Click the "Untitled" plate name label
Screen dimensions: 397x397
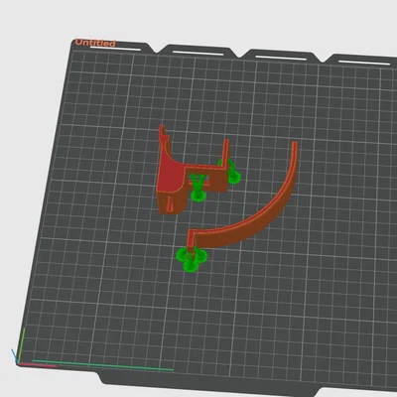coord(95,43)
